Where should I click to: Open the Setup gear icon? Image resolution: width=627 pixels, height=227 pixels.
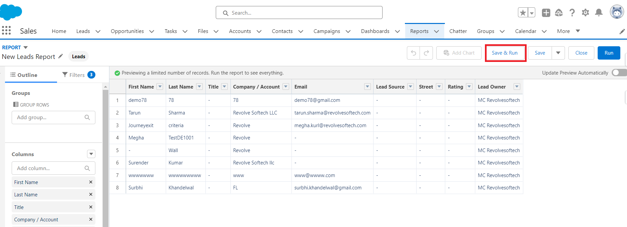pyautogui.click(x=585, y=13)
